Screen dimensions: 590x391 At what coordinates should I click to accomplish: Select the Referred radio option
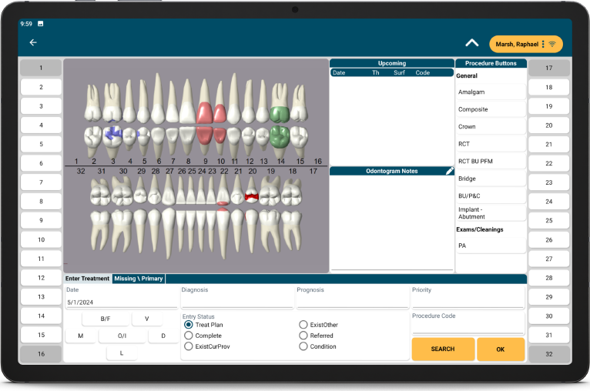pyautogui.click(x=303, y=336)
